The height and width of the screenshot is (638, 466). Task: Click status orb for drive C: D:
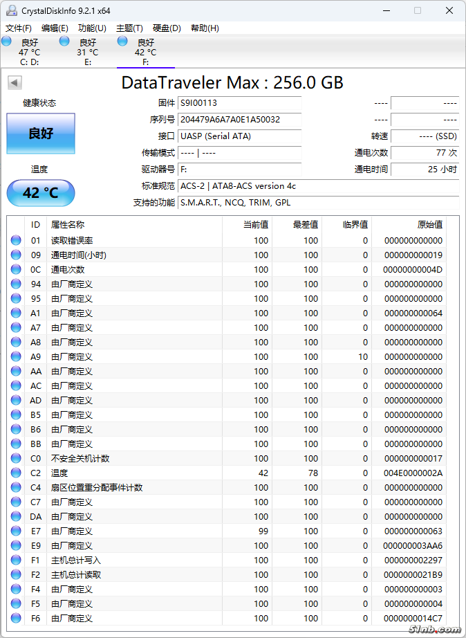6,42
